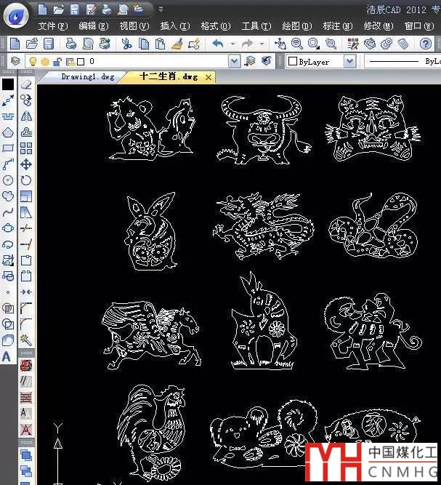Select the Polygon drawing tool
Screen dimensions: 441x485
(8, 132)
